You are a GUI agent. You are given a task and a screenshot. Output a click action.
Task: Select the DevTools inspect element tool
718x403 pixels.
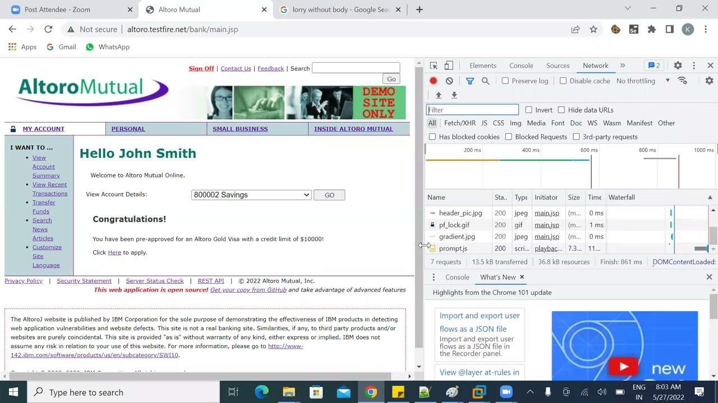[434, 65]
